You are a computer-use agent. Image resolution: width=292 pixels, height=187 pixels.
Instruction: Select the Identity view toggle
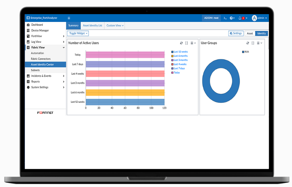coord(261,34)
